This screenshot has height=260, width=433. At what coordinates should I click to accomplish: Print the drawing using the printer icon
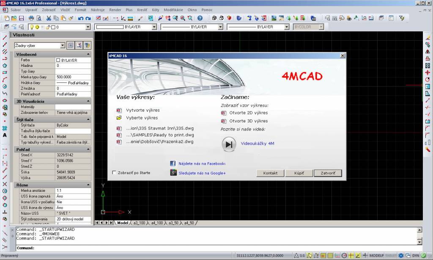click(31, 18)
